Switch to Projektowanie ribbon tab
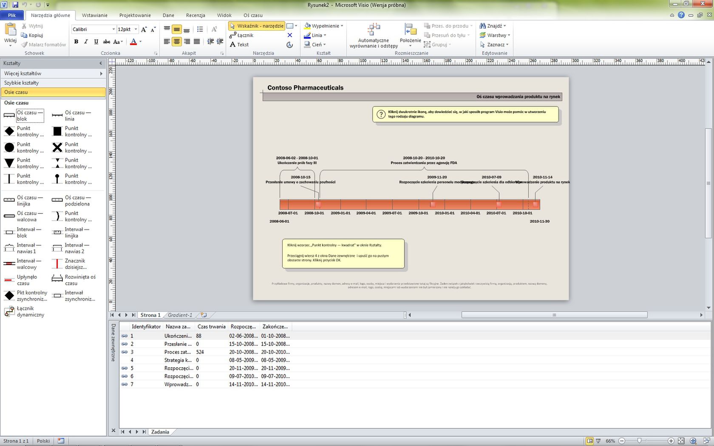 click(x=135, y=15)
